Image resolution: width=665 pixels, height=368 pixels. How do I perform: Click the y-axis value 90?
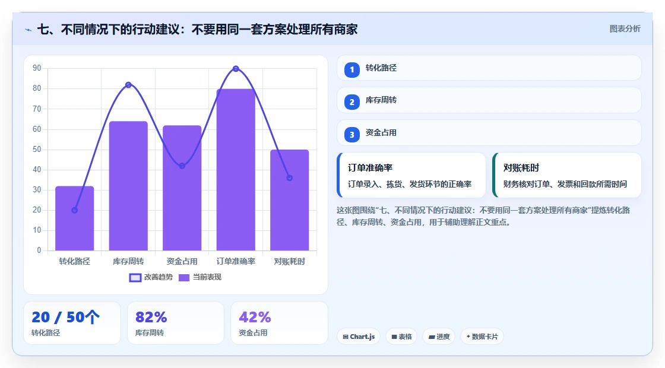[37, 68]
